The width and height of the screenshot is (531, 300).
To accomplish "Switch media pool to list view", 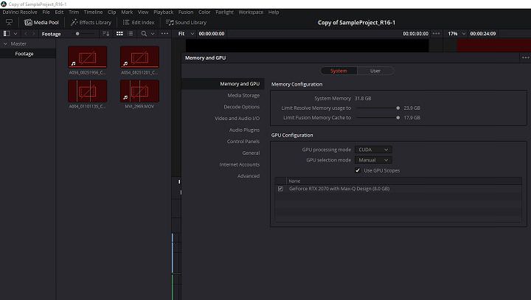I will (x=131, y=33).
